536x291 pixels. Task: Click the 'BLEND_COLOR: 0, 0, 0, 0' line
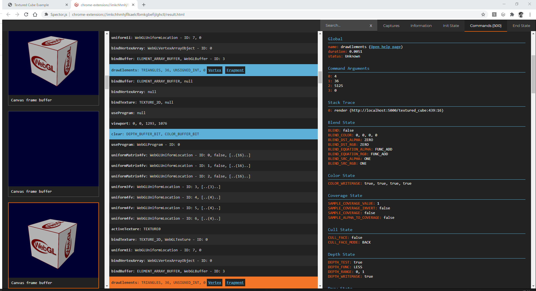tap(353, 135)
